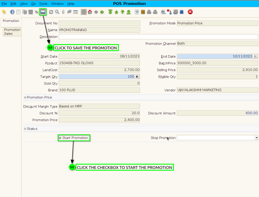Click the Vendor field VIJAYALAKSHMI MARKETING
The width and height of the screenshot is (259, 197).
click(217, 90)
